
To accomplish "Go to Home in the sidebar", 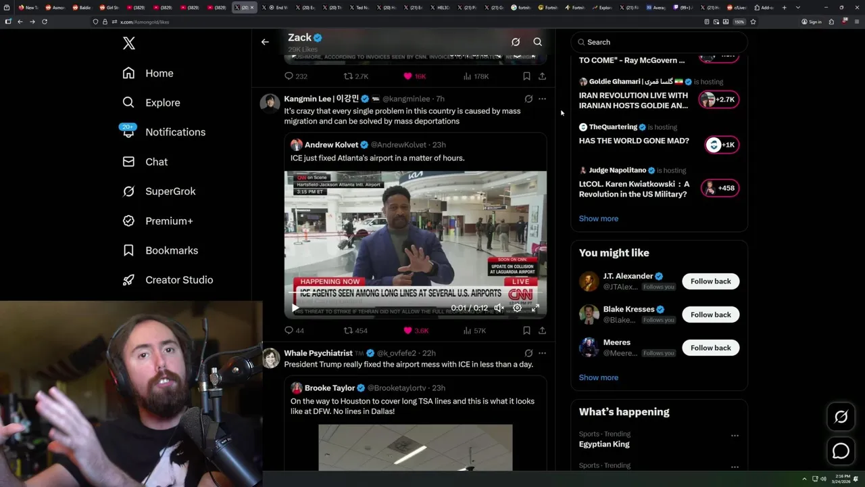I will 148,73.
